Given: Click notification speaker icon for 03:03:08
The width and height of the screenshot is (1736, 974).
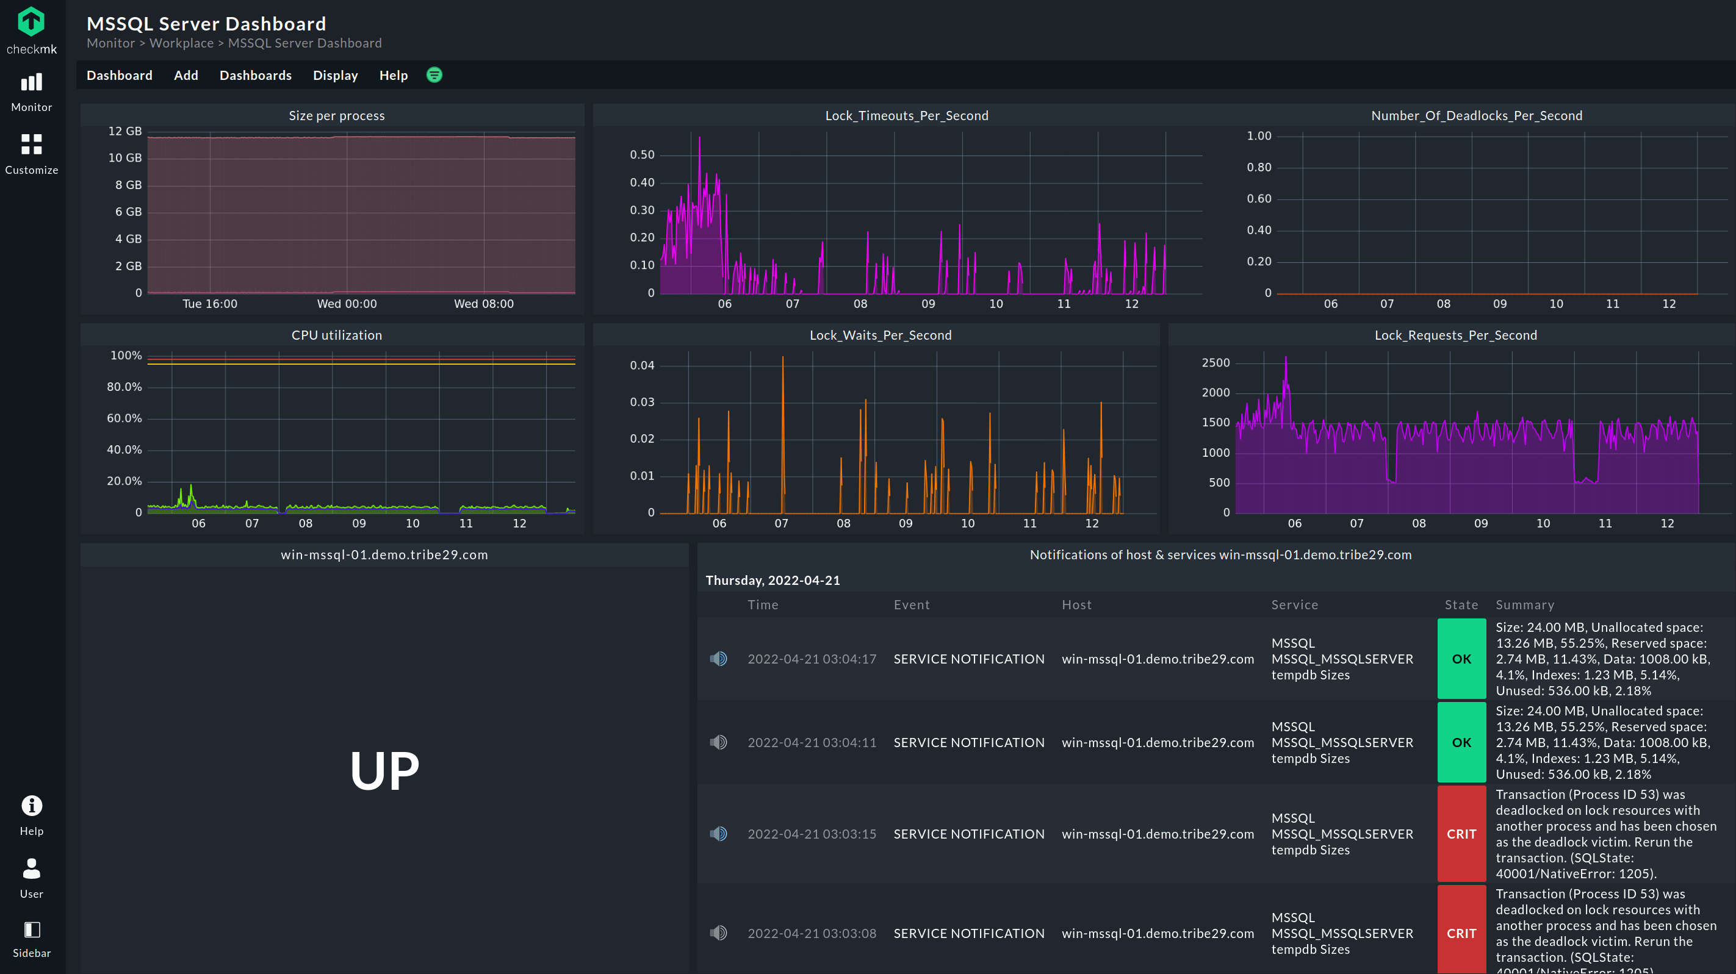Looking at the screenshot, I should point(718,933).
